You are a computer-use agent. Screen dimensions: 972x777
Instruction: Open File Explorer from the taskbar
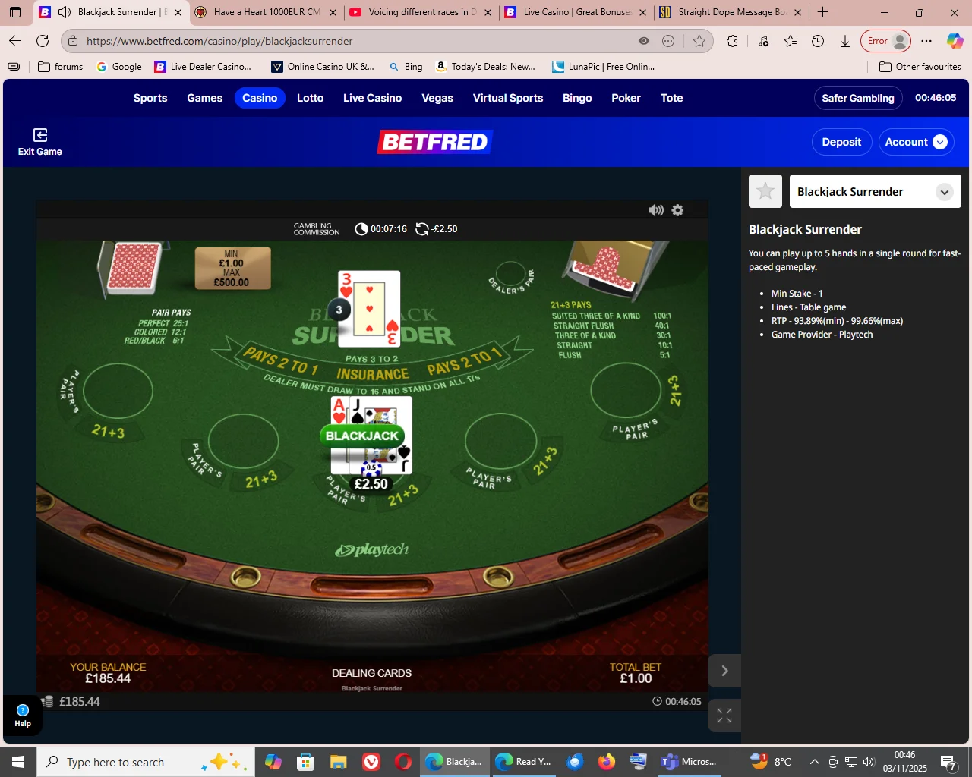(x=338, y=762)
